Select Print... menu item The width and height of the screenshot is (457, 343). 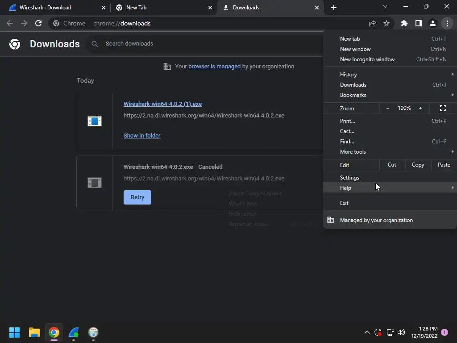pos(390,121)
